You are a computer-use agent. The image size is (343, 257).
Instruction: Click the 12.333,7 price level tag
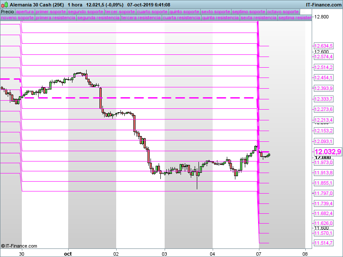pos(324,99)
